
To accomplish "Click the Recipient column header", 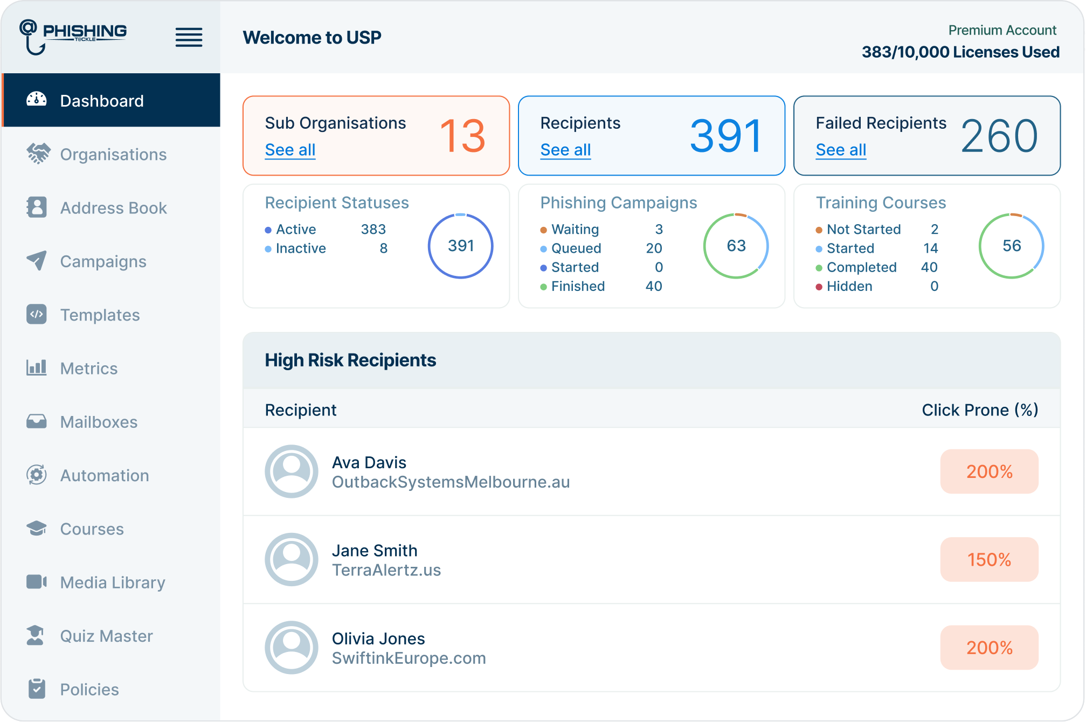I will click(x=301, y=410).
